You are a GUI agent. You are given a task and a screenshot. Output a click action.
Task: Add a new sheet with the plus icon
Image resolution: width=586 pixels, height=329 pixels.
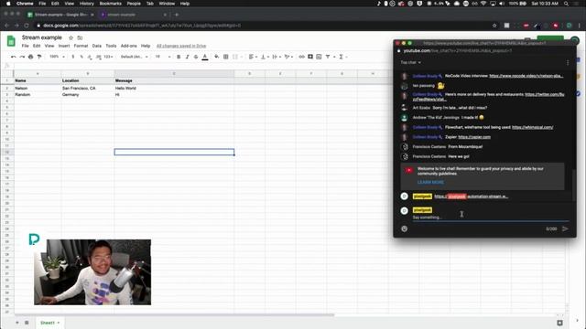pyautogui.click(x=17, y=323)
